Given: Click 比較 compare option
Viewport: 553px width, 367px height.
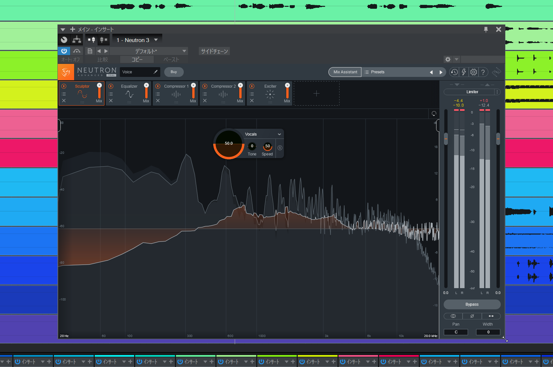Looking at the screenshot, I should [x=103, y=60].
